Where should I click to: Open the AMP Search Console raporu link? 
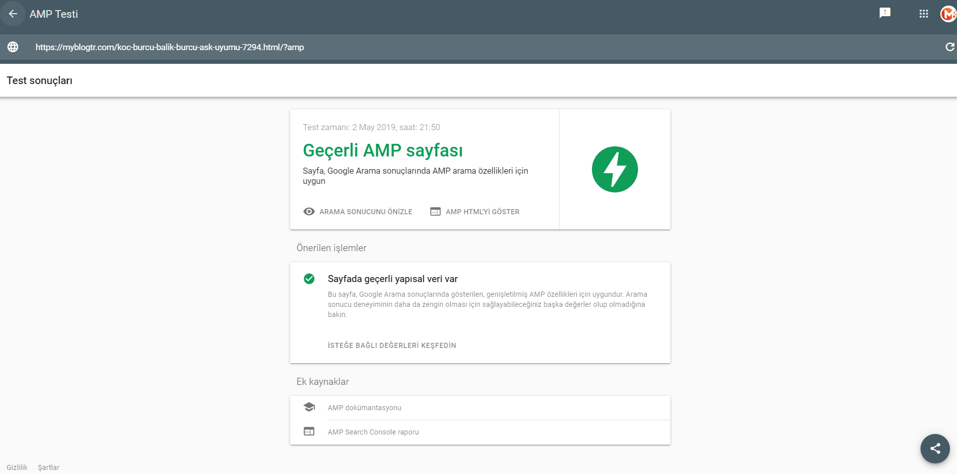(373, 432)
